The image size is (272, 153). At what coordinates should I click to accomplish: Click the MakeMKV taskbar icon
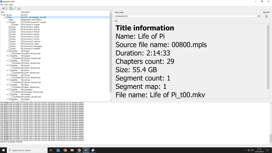(x=86, y=150)
